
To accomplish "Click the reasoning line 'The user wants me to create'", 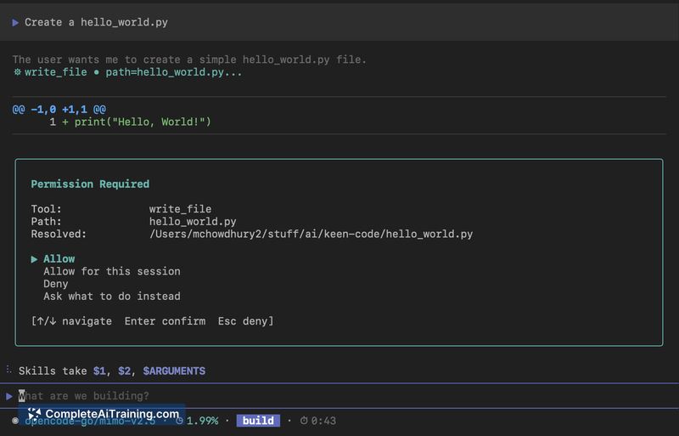I will [189, 59].
